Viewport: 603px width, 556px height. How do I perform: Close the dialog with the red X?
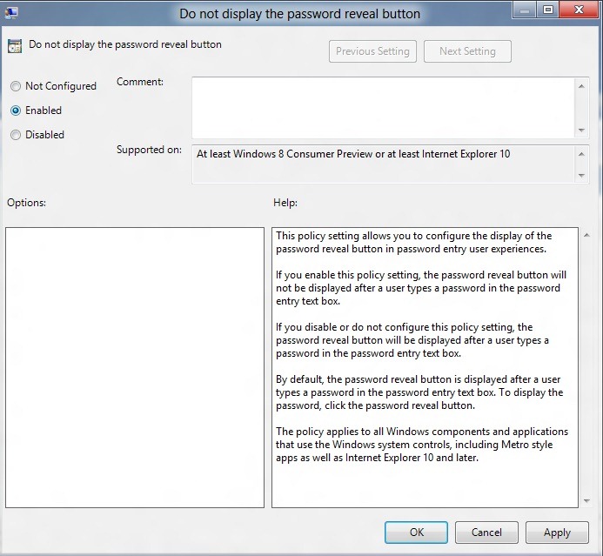click(x=578, y=10)
